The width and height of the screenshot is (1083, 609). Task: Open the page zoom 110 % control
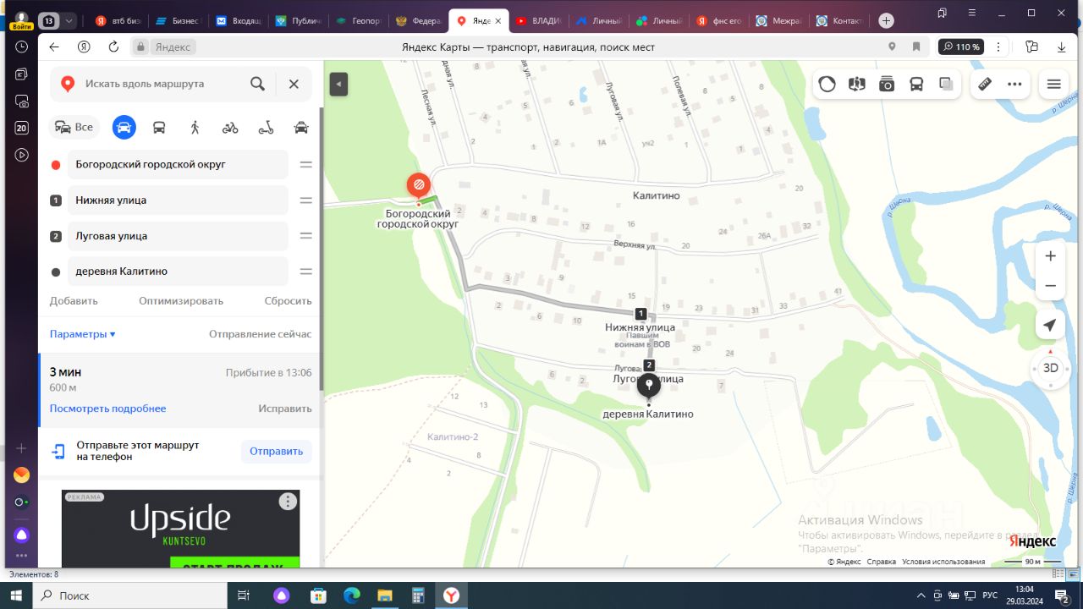(961, 47)
